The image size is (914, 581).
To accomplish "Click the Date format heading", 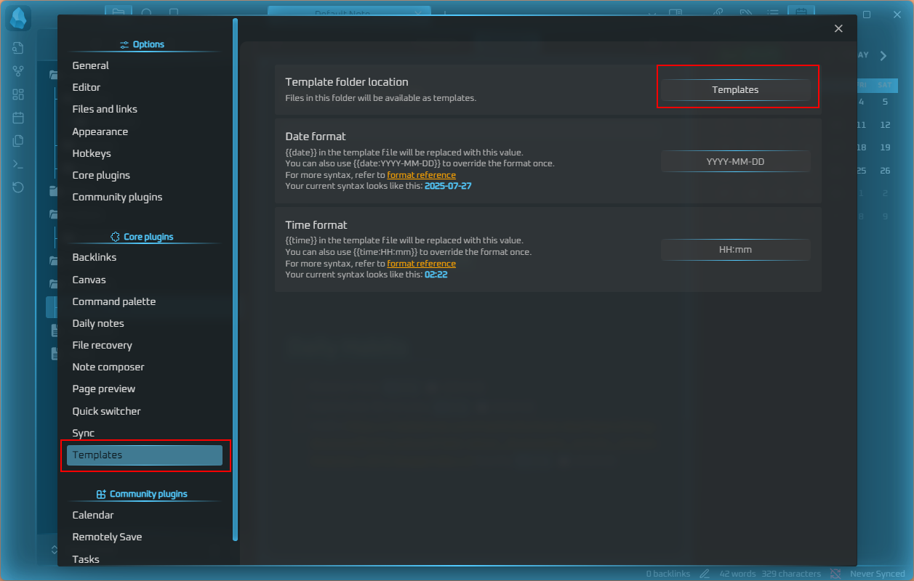I will pos(316,137).
